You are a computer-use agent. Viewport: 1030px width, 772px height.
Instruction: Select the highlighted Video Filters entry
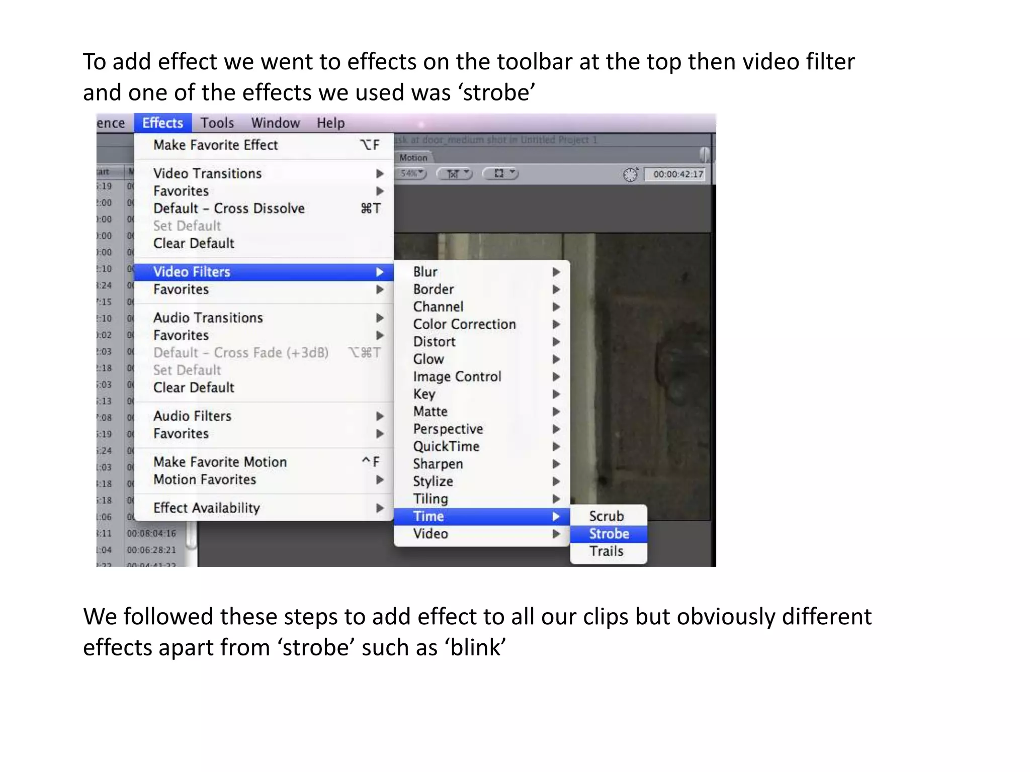(x=264, y=272)
